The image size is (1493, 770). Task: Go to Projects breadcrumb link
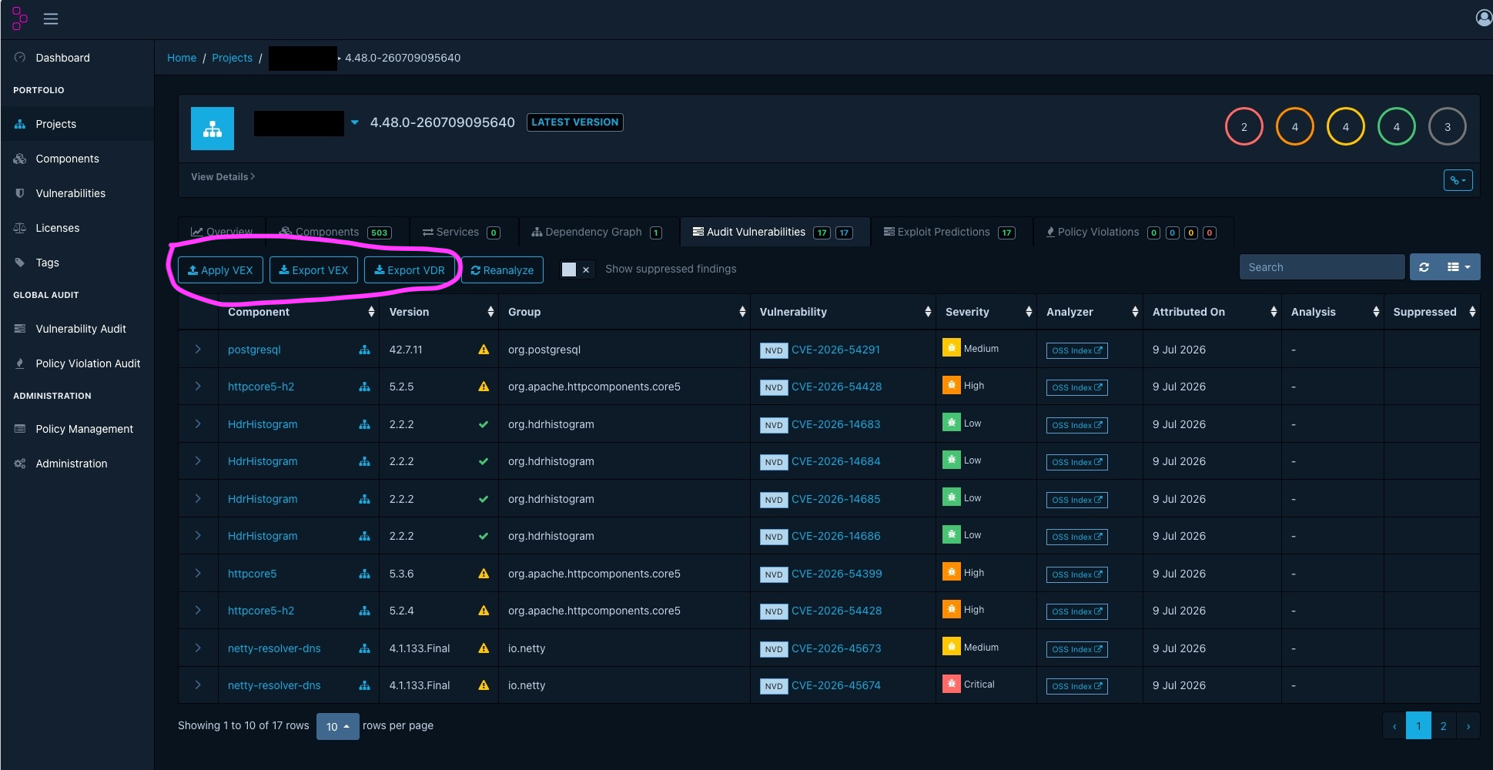[x=232, y=58]
